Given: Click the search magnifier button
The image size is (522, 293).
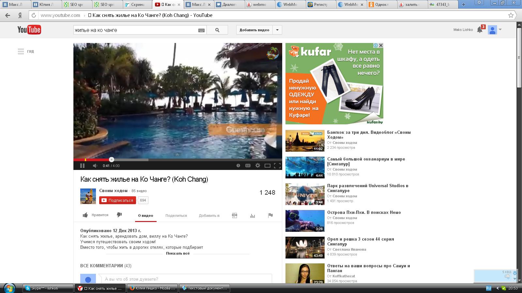Looking at the screenshot, I should click(x=218, y=30).
